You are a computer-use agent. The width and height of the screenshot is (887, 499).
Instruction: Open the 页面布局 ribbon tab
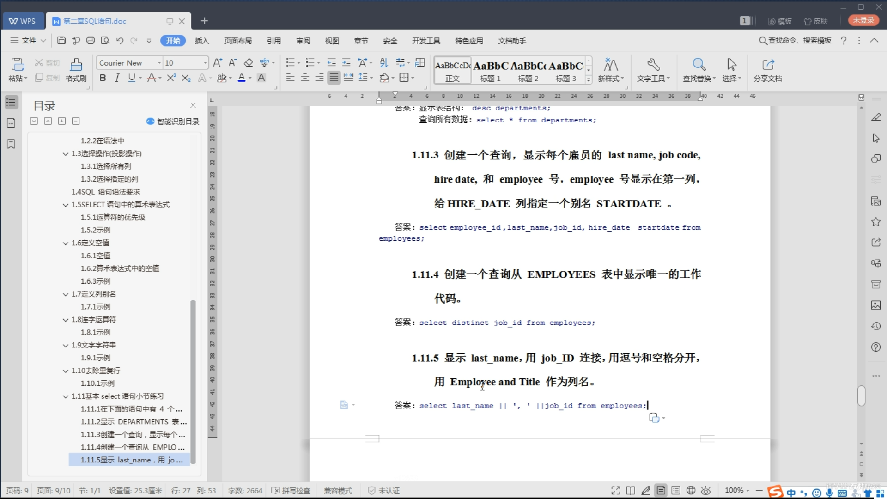(238, 41)
